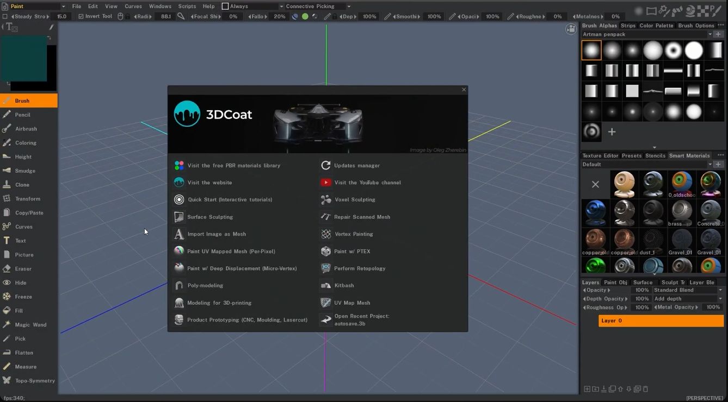The height and width of the screenshot is (402, 728).
Task: Launch Perform Retopology option
Action: point(360,268)
